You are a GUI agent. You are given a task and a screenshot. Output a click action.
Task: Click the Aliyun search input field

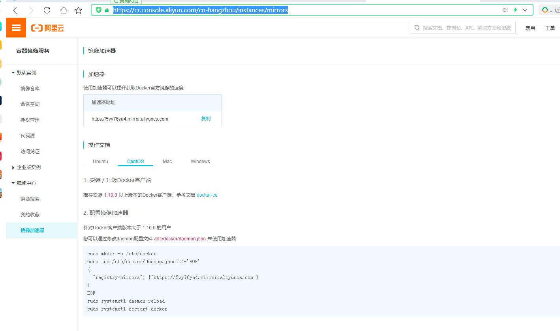tap(463, 28)
